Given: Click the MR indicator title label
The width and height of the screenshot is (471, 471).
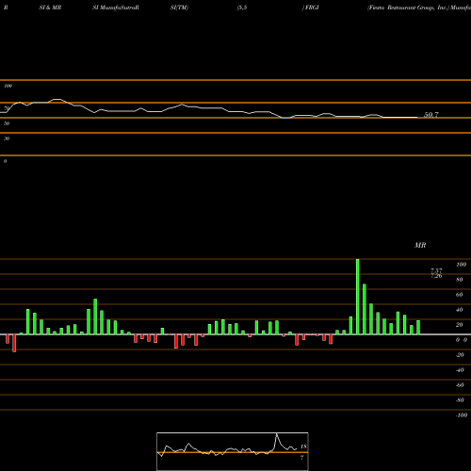Looking at the screenshot, I should pos(420,245).
